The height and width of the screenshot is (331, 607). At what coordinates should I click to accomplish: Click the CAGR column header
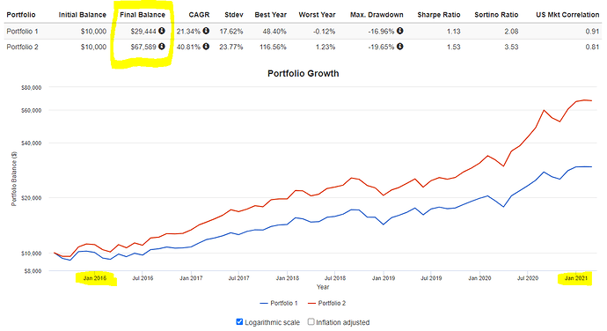199,15
